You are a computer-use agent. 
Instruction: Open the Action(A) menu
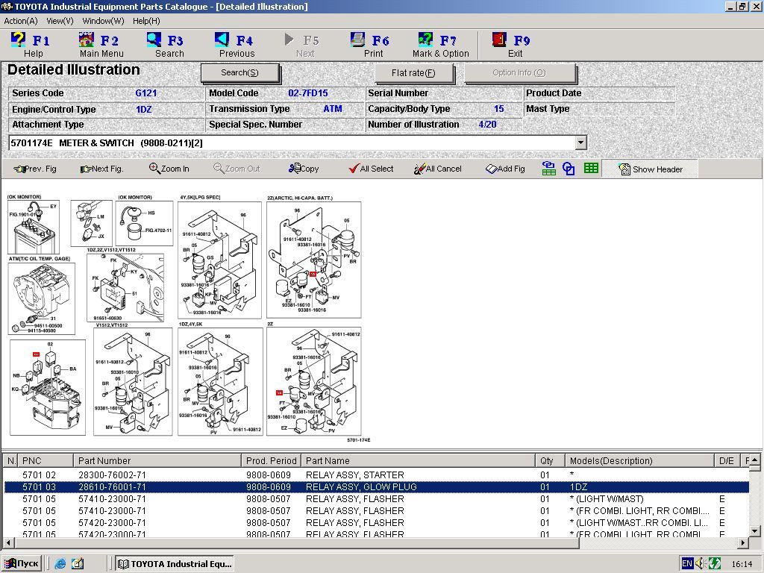point(20,21)
